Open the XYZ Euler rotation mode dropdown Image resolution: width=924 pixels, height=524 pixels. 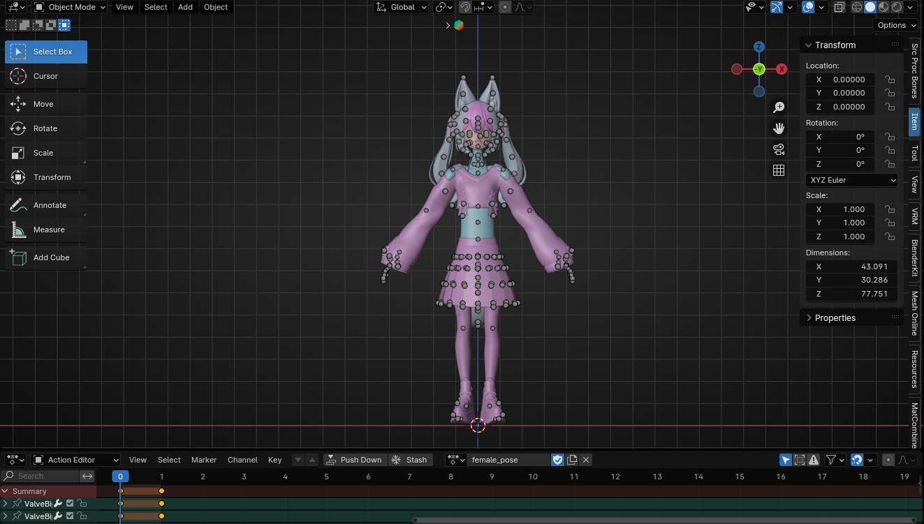(x=852, y=180)
